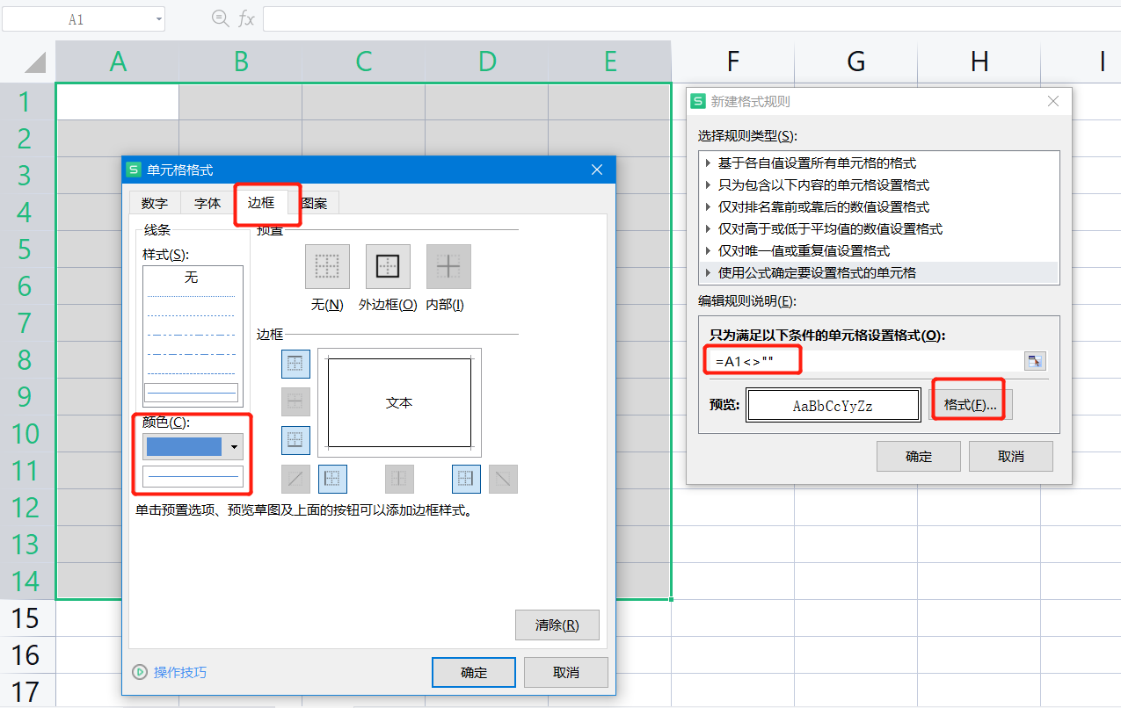1121x708 pixels.
Task: Click the 清除(R) button
Action: pyautogui.click(x=557, y=625)
